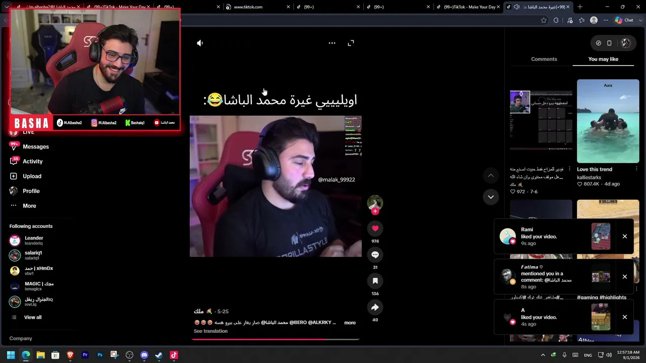Screen dimensions: 646x363
Task: Open options for Love this trend video
Action: (x=636, y=169)
